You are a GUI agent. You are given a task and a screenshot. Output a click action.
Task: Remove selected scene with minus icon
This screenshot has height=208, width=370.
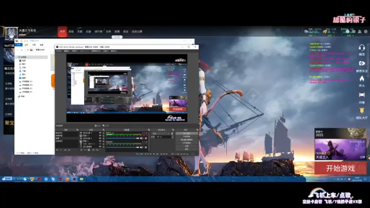(61, 150)
